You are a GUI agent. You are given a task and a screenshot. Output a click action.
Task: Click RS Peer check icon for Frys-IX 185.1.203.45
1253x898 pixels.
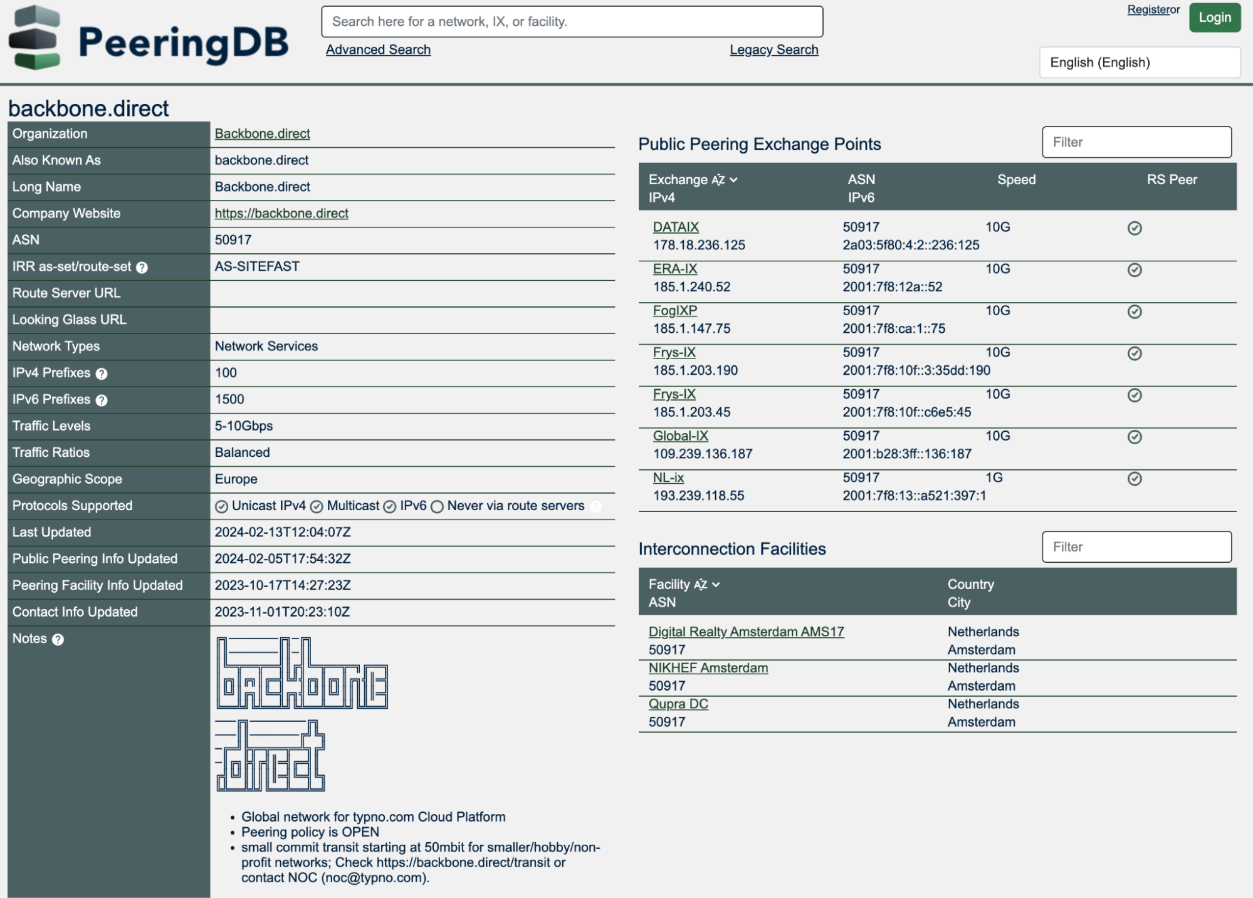1135,395
